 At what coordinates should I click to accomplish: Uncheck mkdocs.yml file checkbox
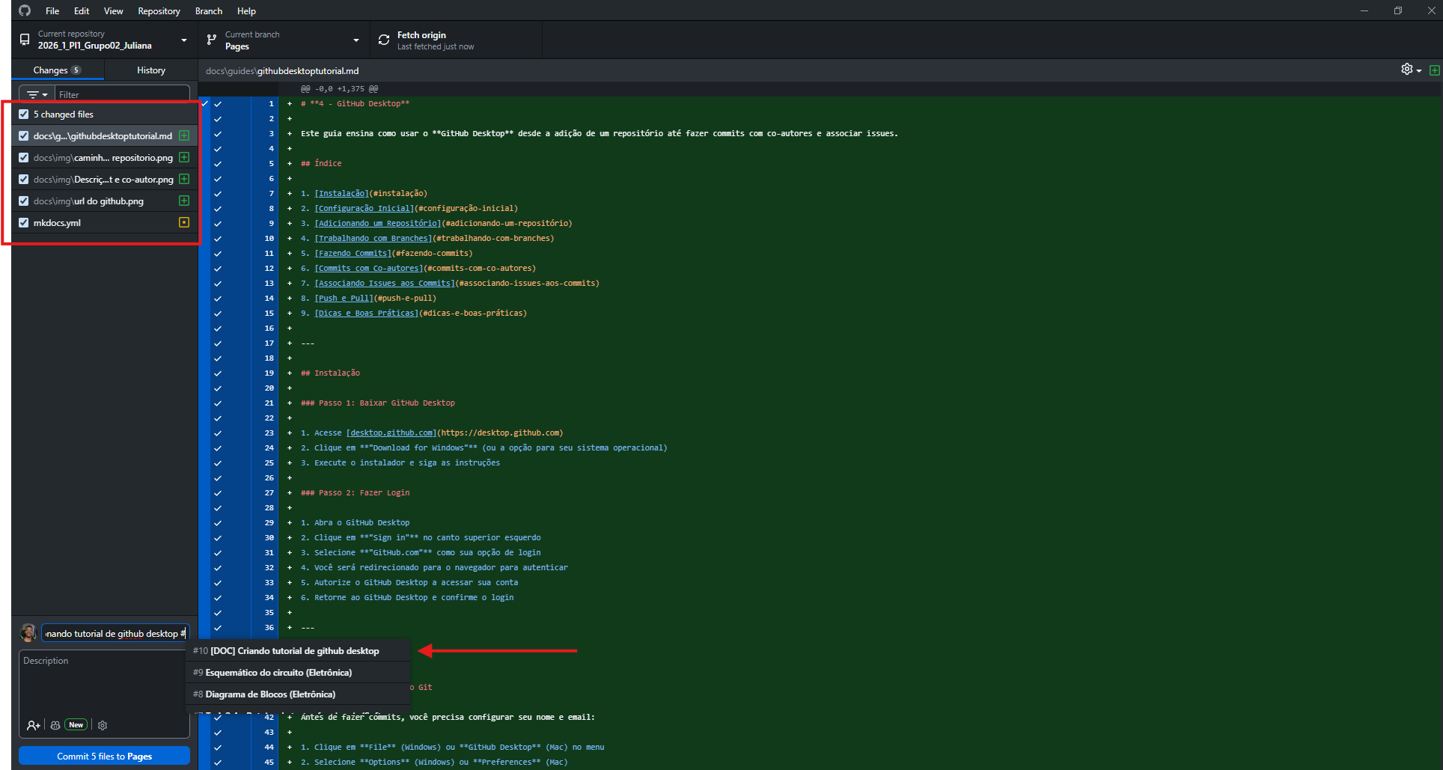pyautogui.click(x=24, y=223)
